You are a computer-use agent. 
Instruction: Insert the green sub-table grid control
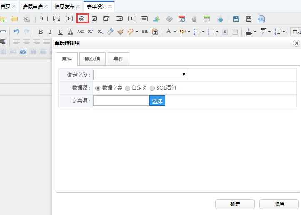[x=207, y=19]
